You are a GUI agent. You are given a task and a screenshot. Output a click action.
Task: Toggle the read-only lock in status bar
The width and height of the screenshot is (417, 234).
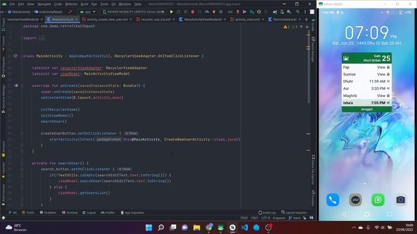click(x=305, y=218)
